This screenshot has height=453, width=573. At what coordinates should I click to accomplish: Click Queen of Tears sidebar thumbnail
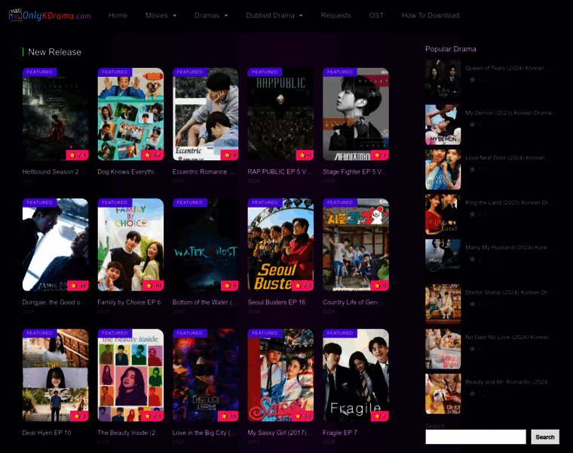tap(443, 80)
